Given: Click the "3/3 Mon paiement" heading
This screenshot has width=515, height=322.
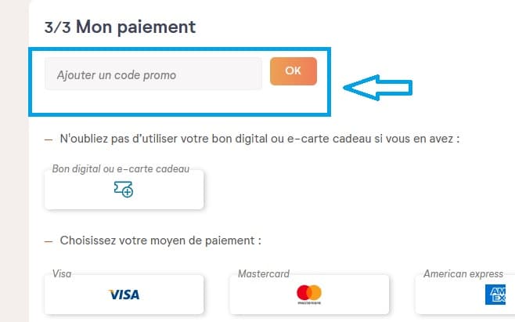Looking at the screenshot, I should (120, 27).
